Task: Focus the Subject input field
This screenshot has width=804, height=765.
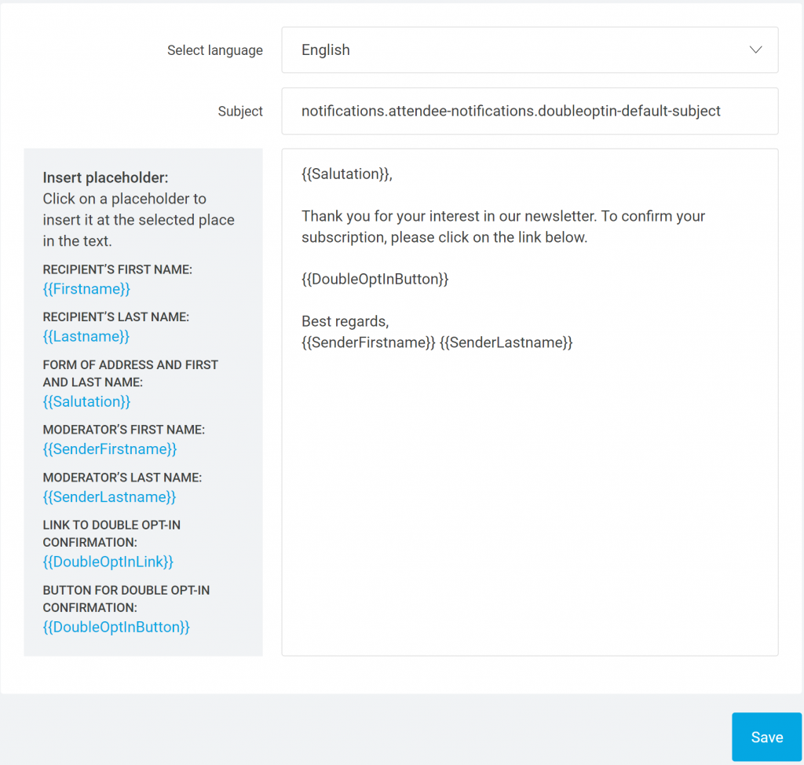Action: click(x=530, y=111)
